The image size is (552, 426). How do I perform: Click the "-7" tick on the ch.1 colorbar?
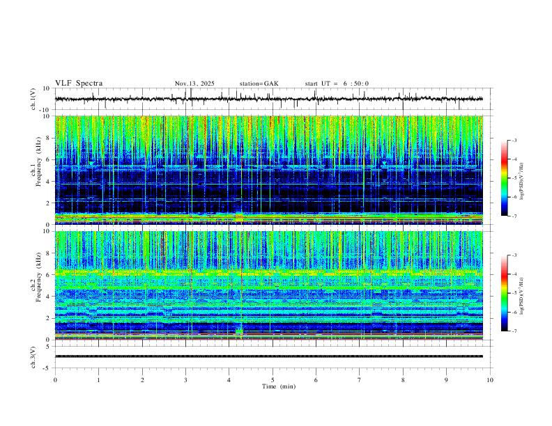[x=514, y=216]
